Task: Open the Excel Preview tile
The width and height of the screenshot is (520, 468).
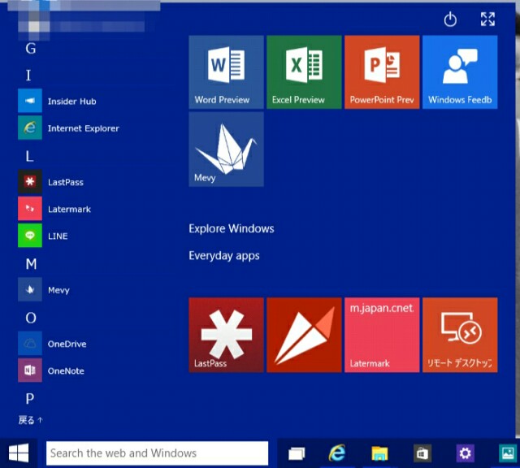Action: tap(304, 72)
